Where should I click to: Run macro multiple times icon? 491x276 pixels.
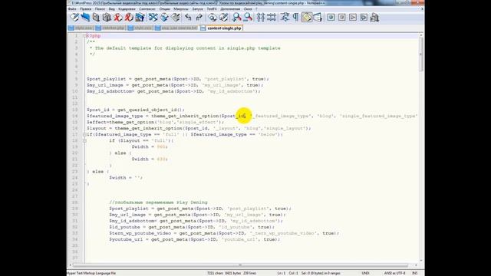[x=364, y=18]
